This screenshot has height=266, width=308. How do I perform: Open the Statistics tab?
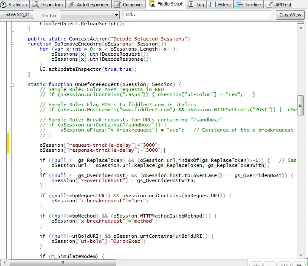[x=14, y=4]
